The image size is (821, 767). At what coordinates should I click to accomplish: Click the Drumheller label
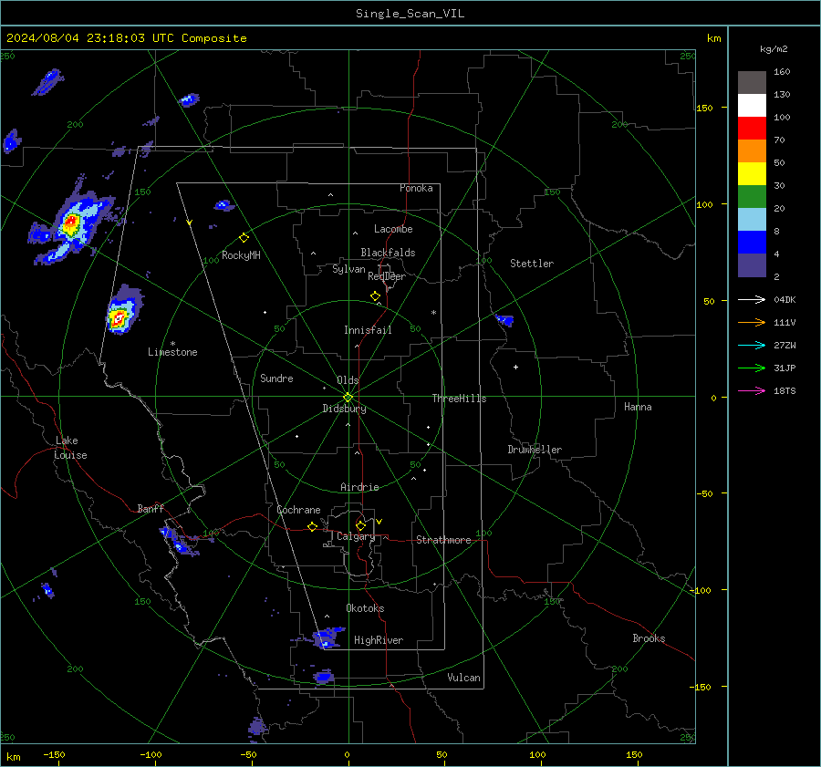click(535, 450)
